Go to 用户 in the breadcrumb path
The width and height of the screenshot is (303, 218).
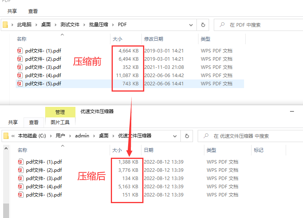coord(60,136)
